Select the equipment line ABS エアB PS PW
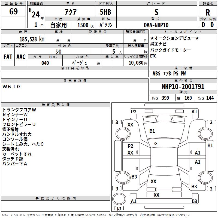The width and height of the screenshot is (218, 218). [169, 74]
